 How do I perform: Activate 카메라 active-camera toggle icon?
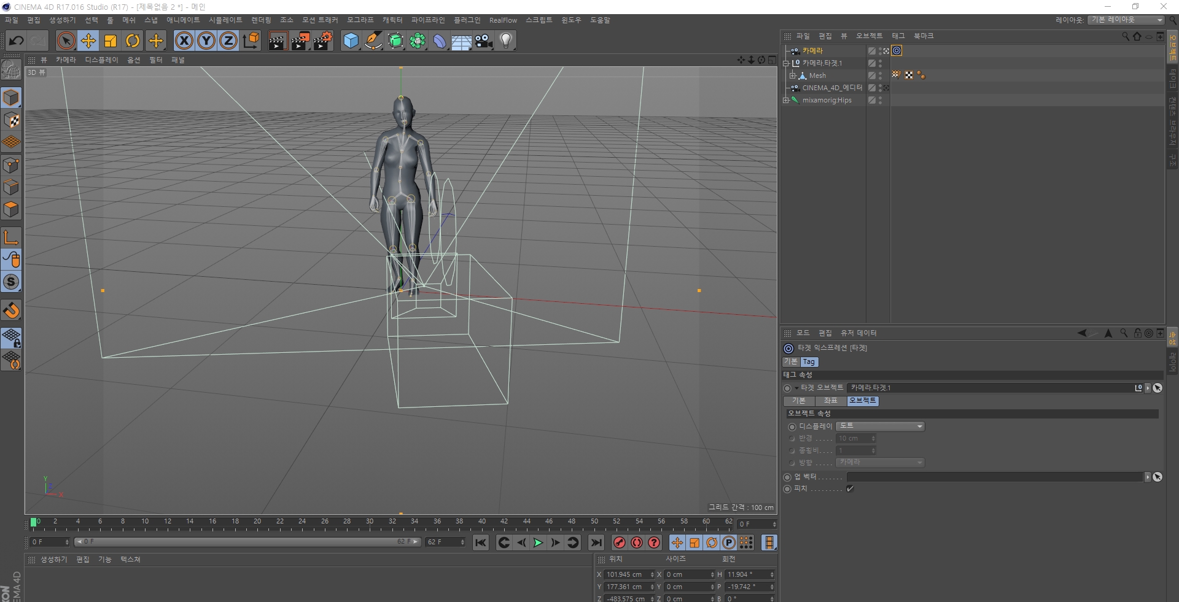click(x=887, y=51)
